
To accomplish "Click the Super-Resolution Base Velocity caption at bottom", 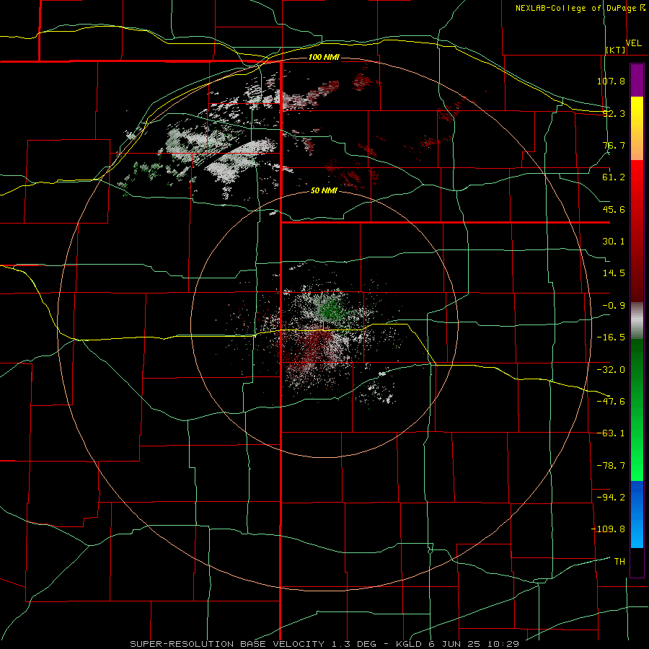I will click(x=324, y=644).
